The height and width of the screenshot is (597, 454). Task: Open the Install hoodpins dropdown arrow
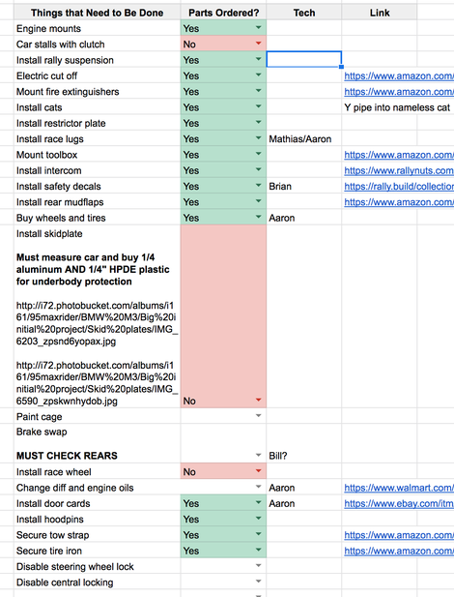pyautogui.click(x=259, y=519)
